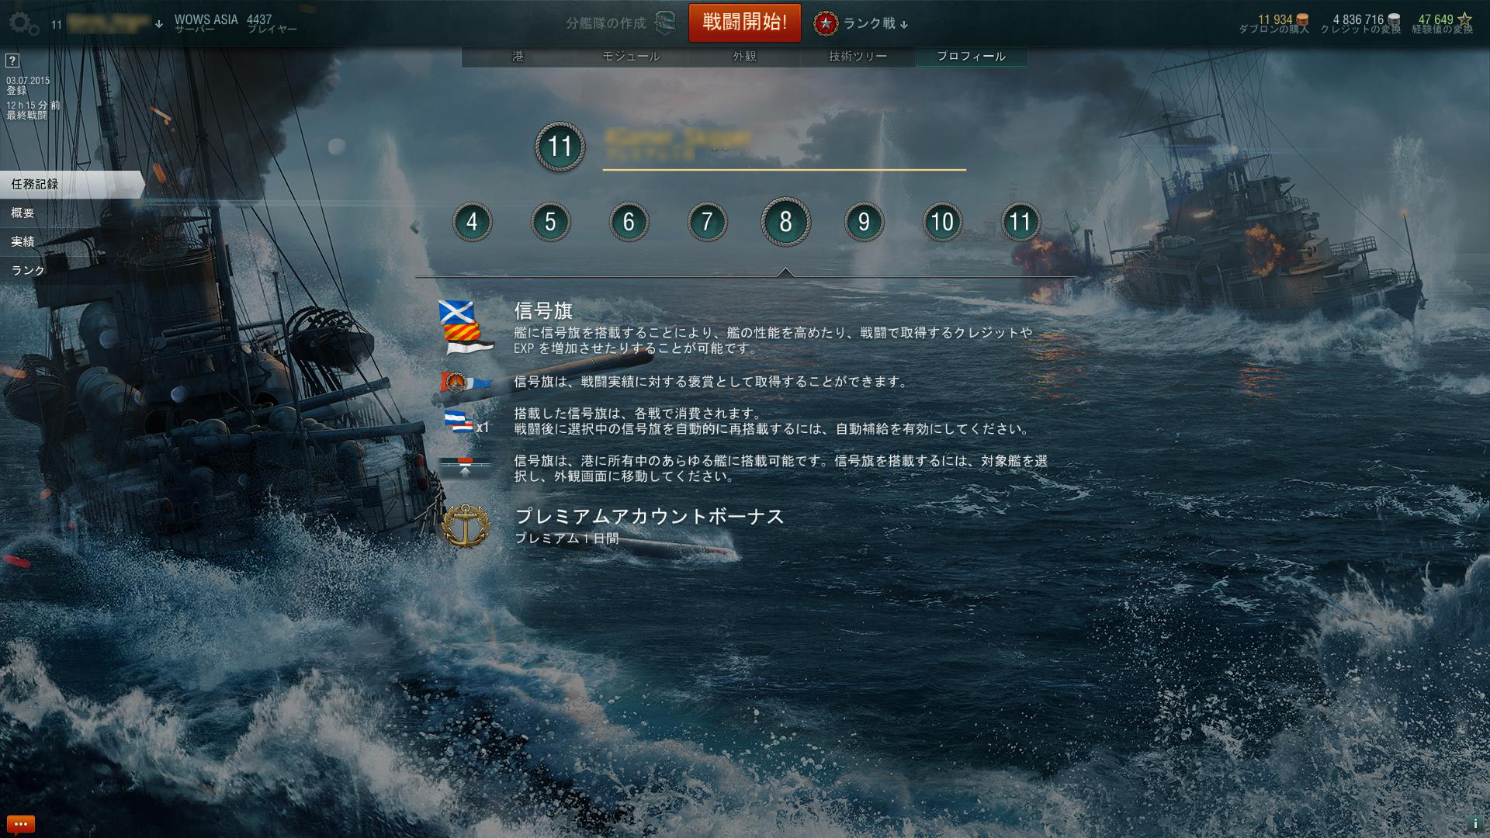
Task: Expand the player account dropdown arrow
Action: coord(159,24)
